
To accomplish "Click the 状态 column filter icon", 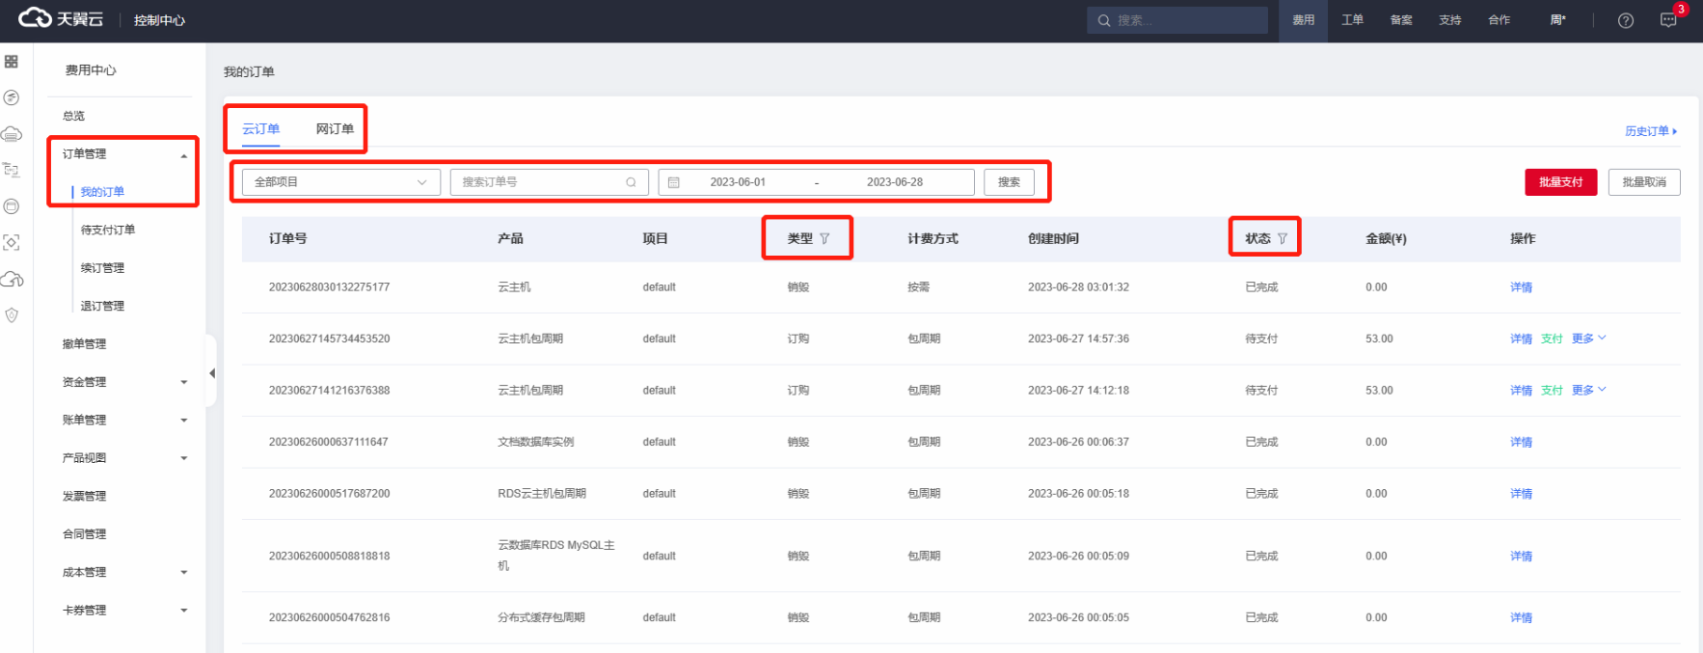I will point(1282,238).
